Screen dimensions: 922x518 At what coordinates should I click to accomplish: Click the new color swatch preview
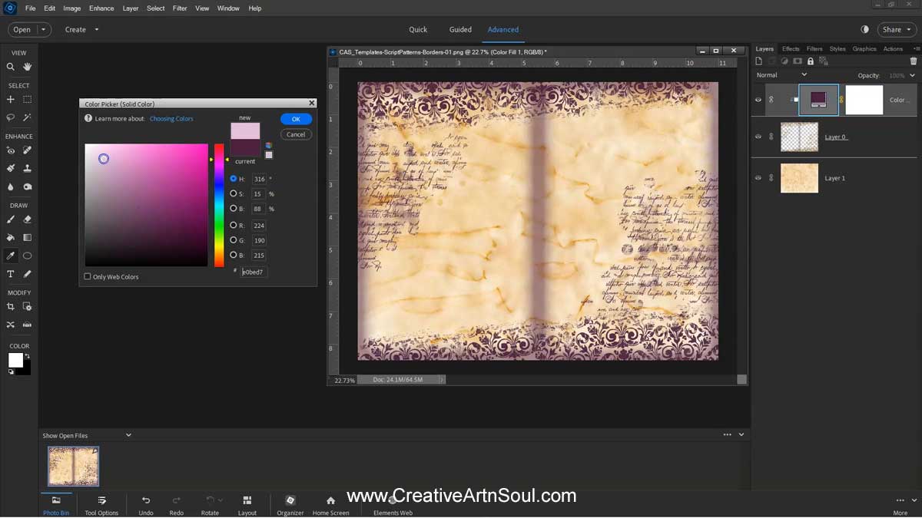245,130
